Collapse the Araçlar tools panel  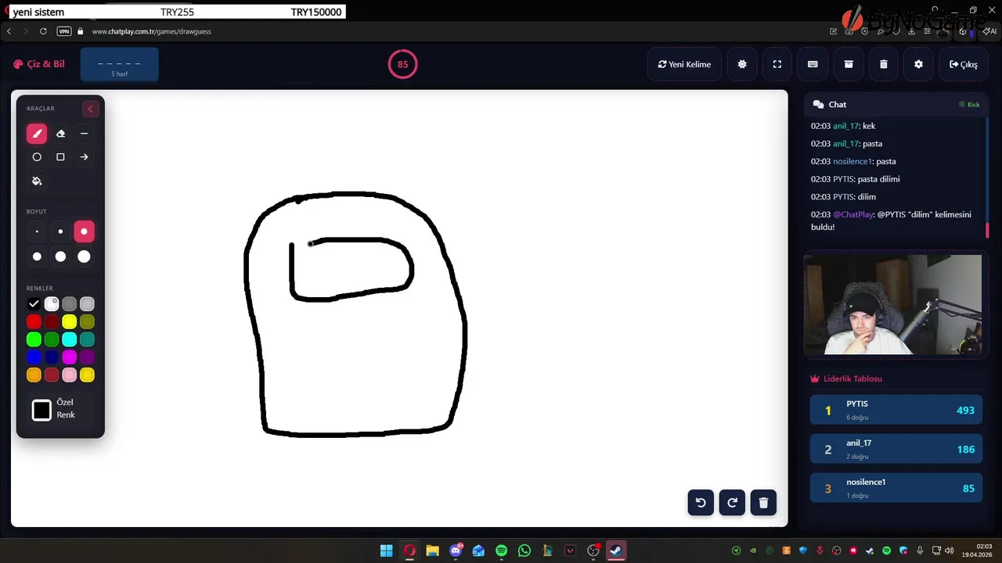click(x=90, y=109)
